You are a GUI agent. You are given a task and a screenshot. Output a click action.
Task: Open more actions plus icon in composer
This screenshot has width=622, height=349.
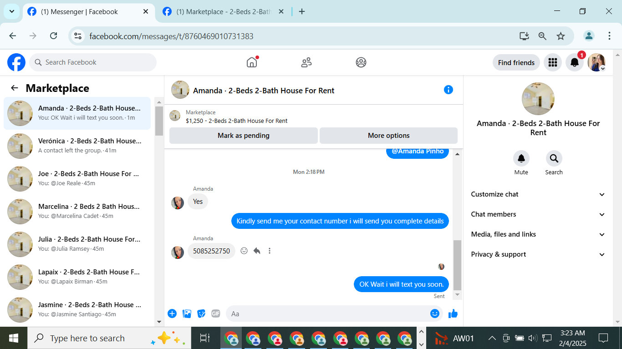pos(172,314)
